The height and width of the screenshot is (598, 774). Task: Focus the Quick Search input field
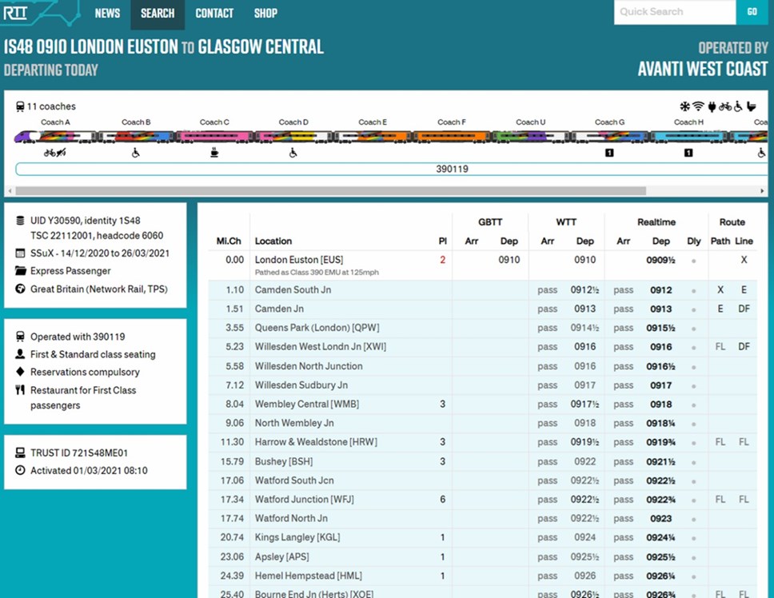click(x=675, y=12)
